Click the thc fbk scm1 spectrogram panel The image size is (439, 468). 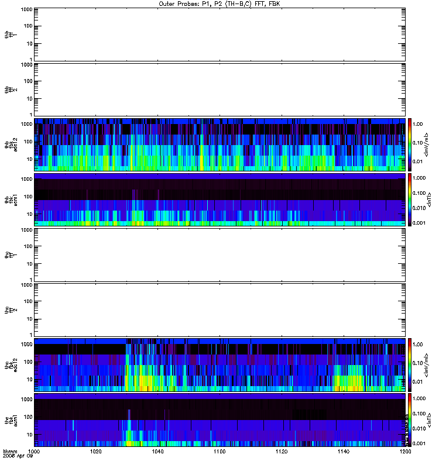pos(220,420)
